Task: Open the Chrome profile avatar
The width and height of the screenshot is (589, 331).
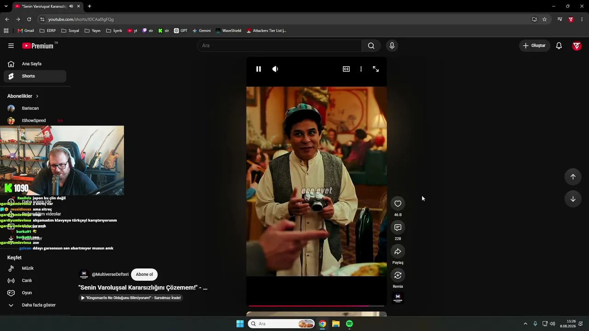Action: 571,19
